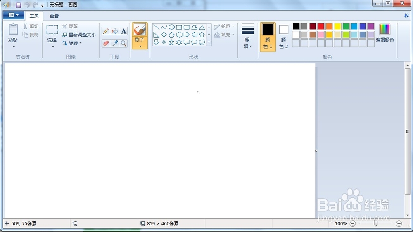Choose the Rounded rectangle shape
413x232 pixels.
tap(187, 27)
